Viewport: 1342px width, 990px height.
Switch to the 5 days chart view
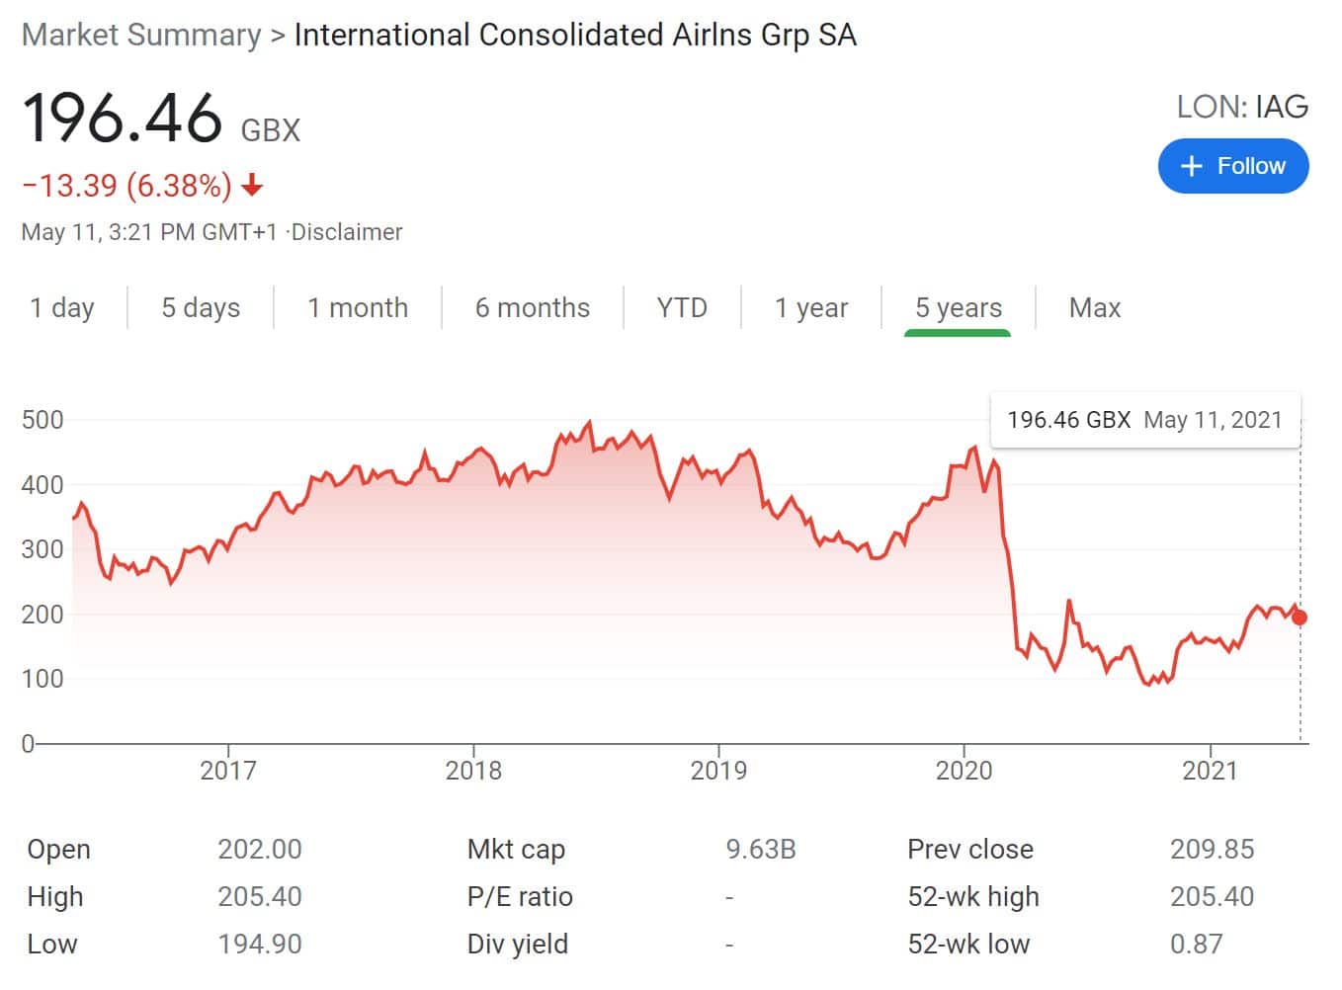[x=200, y=307]
